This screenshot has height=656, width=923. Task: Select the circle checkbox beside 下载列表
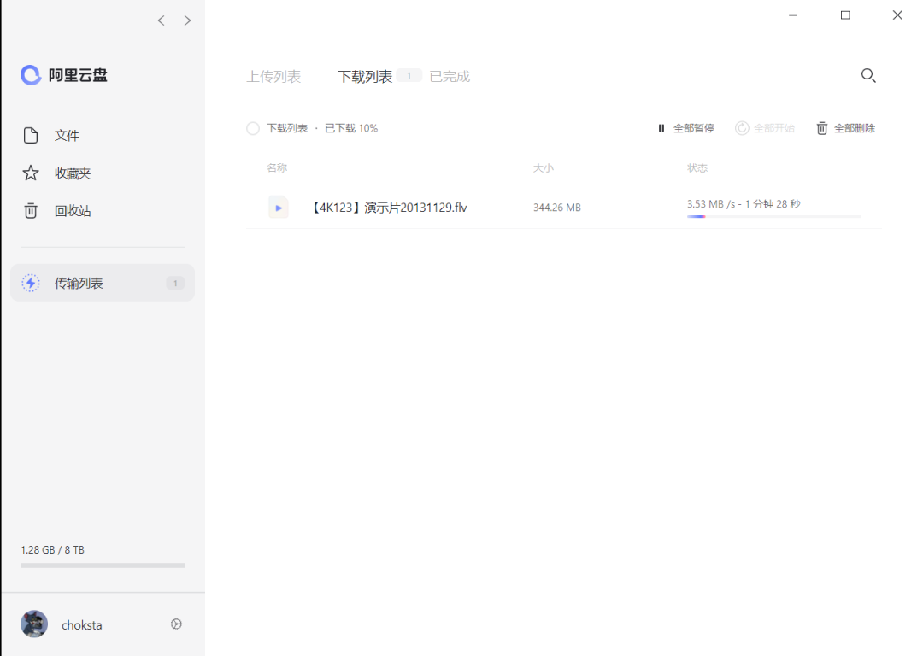253,128
